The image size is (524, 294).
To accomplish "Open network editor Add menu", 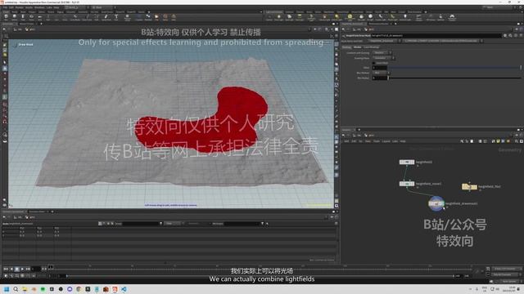I will point(346,141).
